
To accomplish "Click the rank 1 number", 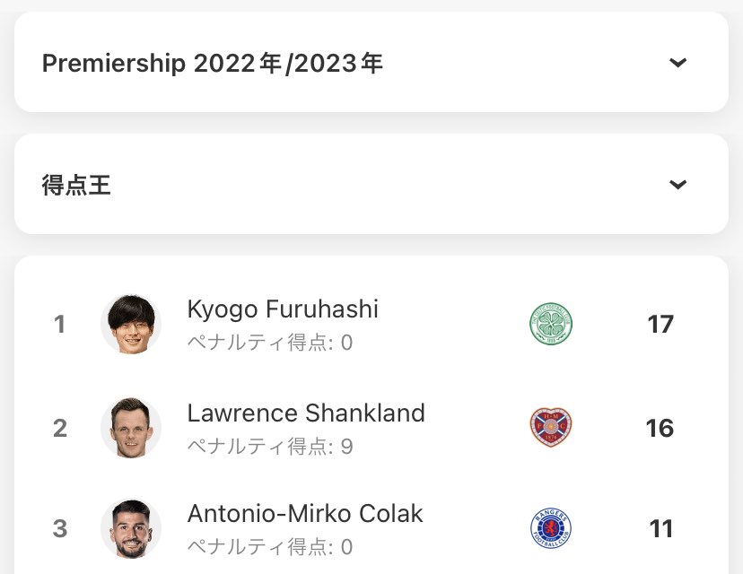I will [59, 325].
